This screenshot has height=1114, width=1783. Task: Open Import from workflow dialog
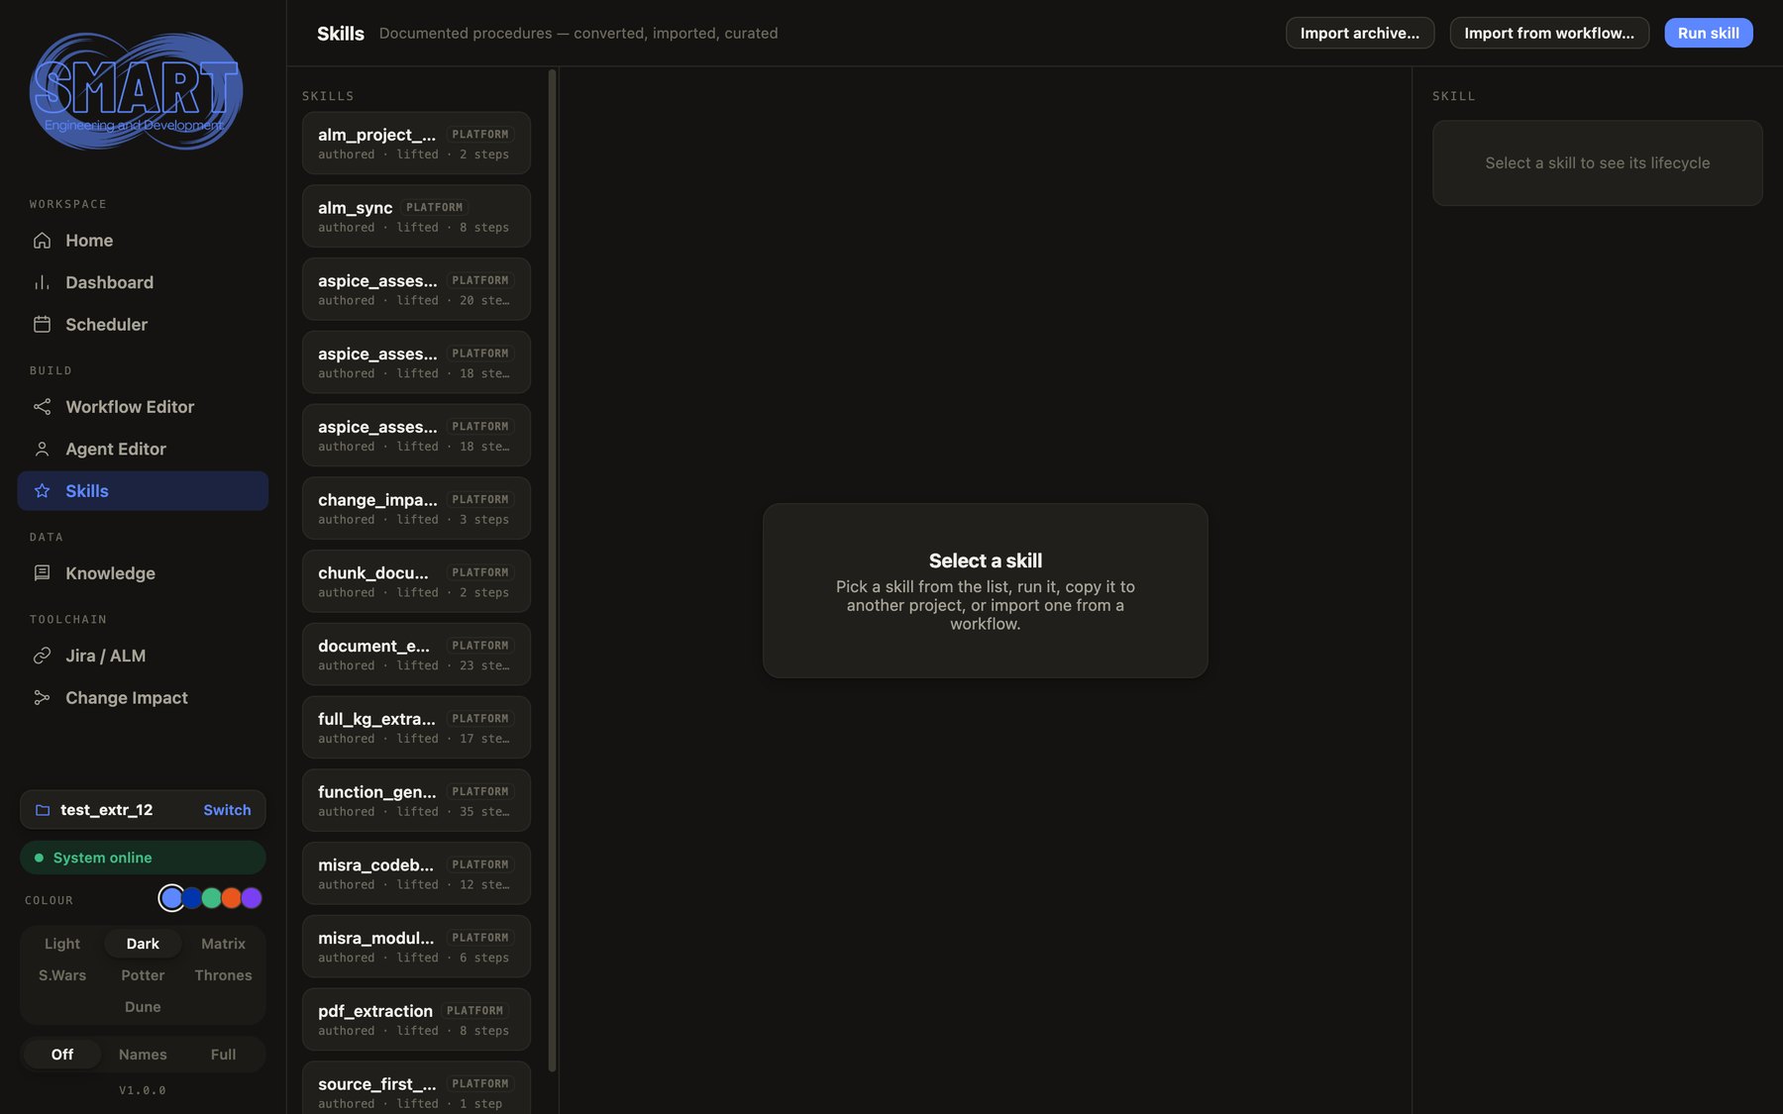pyautogui.click(x=1549, y=33)
